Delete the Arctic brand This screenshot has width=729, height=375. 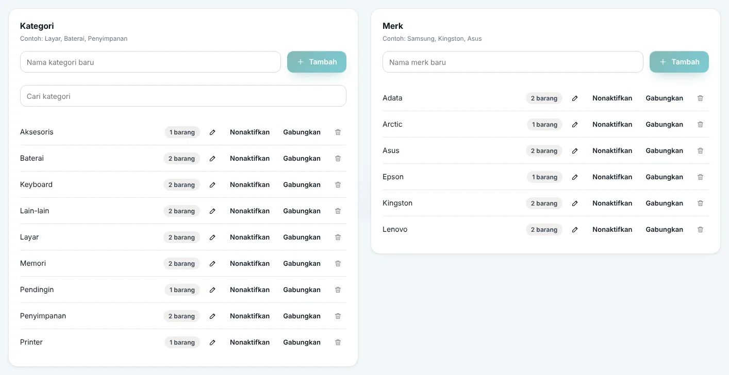[701, 125]
